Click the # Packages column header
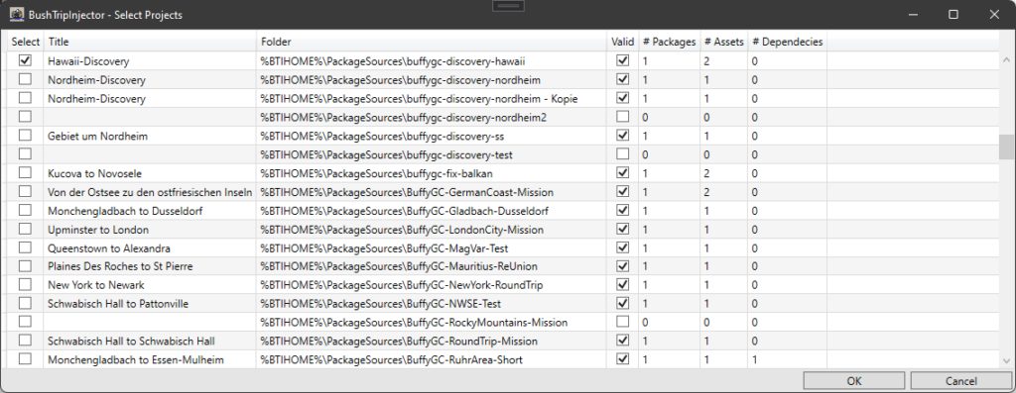This screenshot has width=1016, height=393. 670,42
